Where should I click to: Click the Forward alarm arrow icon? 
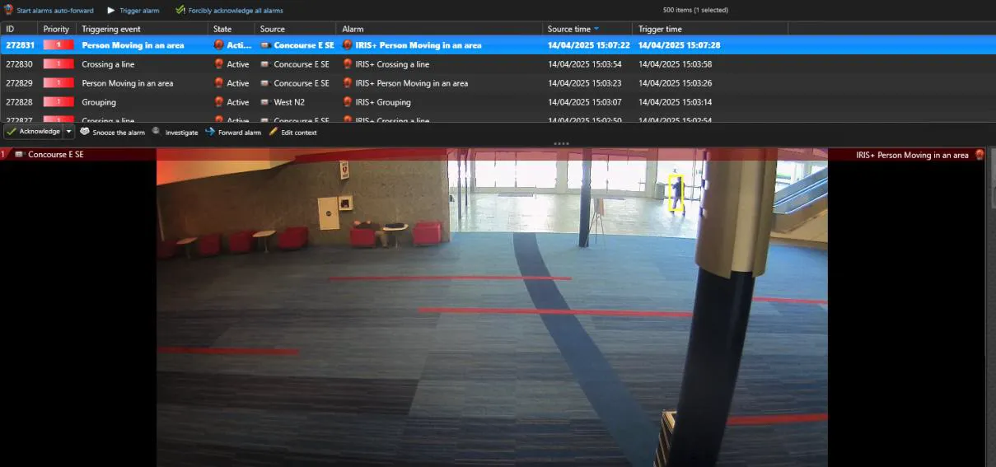click(x=210, y=132)
